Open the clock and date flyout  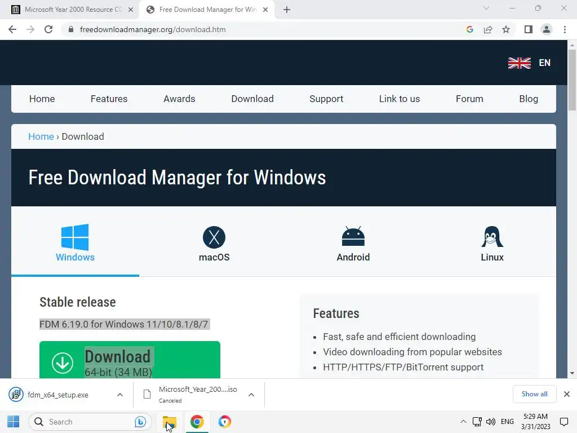536,422
